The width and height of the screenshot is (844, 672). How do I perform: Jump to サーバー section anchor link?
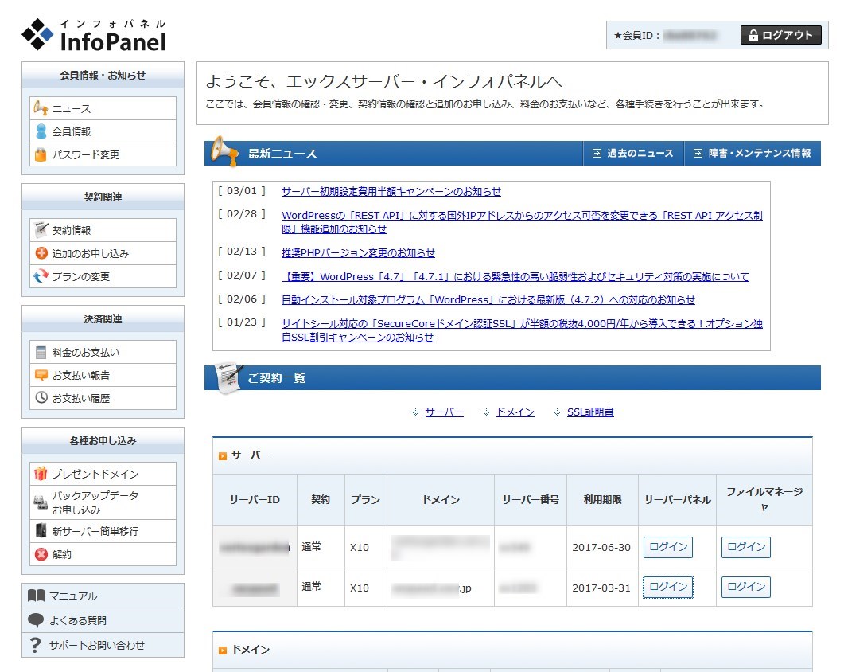pos(444,412)
